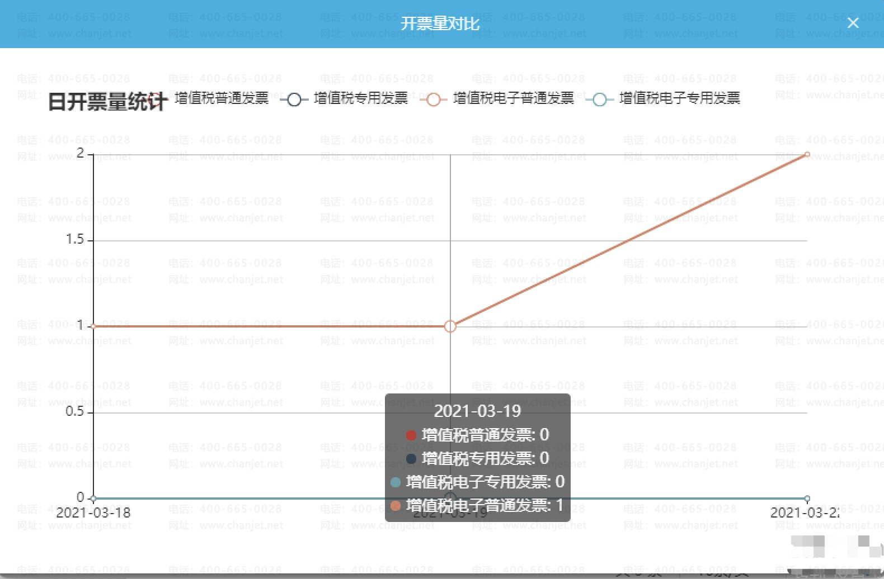Select the zero-value data point at the right end of the axis
This screenshot has width=884, height=579.
pos(807,499)
